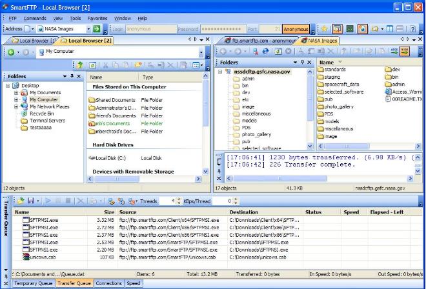Toggle the binary transfer mode icon

[405, 52]
